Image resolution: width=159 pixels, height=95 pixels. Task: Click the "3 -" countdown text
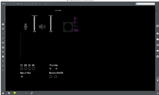coord(76,18)
